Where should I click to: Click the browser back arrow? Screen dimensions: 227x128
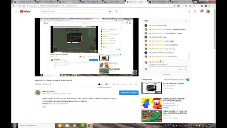pos(13,6)
